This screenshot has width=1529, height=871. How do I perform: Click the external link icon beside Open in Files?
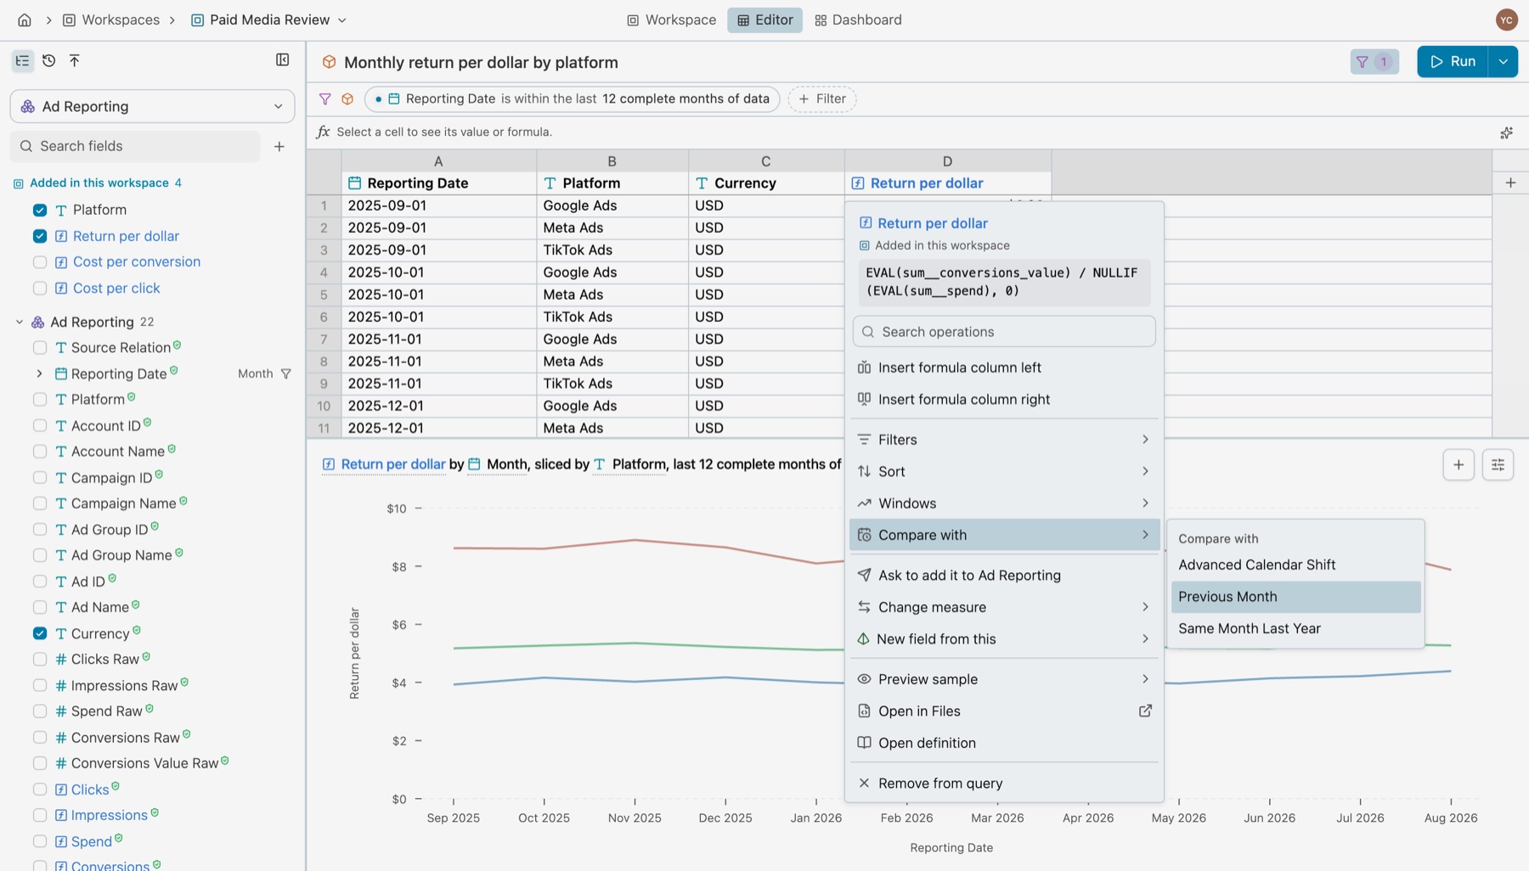pyautogui.click(x=1145, y=711)
